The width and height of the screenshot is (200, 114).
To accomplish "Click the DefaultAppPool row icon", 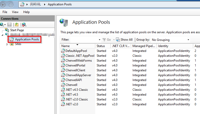I will coord(63,51).
